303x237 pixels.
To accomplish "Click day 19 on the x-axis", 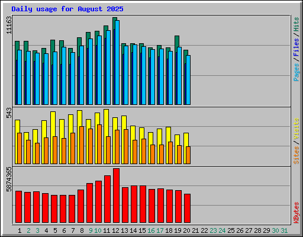I will (178, 230).
